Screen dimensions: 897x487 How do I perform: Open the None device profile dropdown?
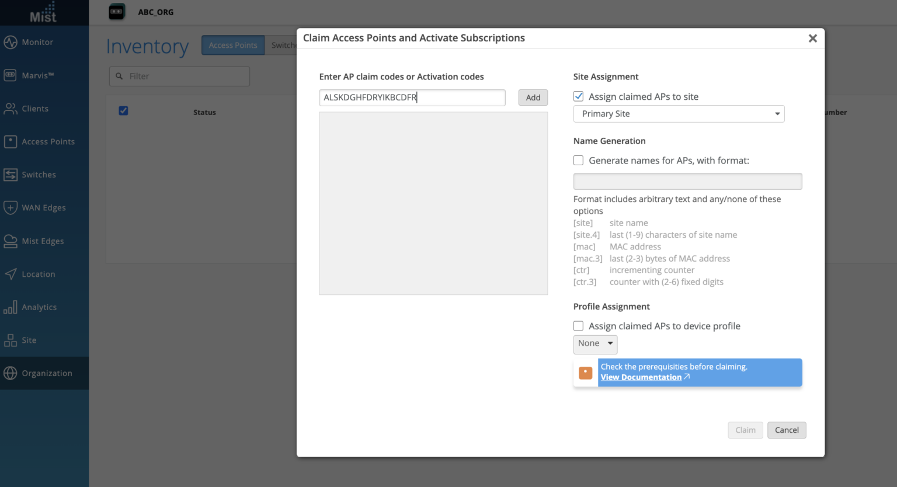595,343
